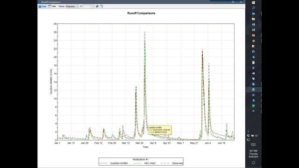Open File Explorer from the taskbar
The height and width of the screenshot is (168, 299).
[253, 19]
